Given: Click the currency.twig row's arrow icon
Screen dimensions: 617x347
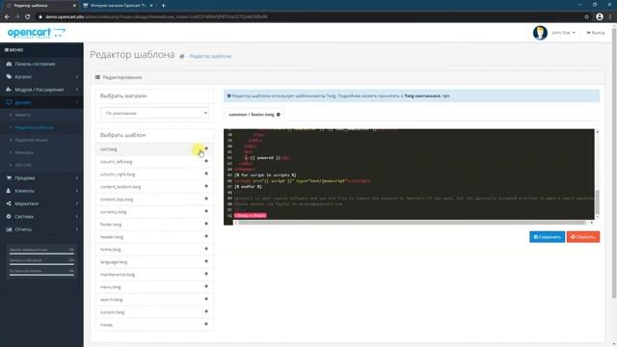Looking at the screenshot, I should pyautogui.click(x=206, y=212).
